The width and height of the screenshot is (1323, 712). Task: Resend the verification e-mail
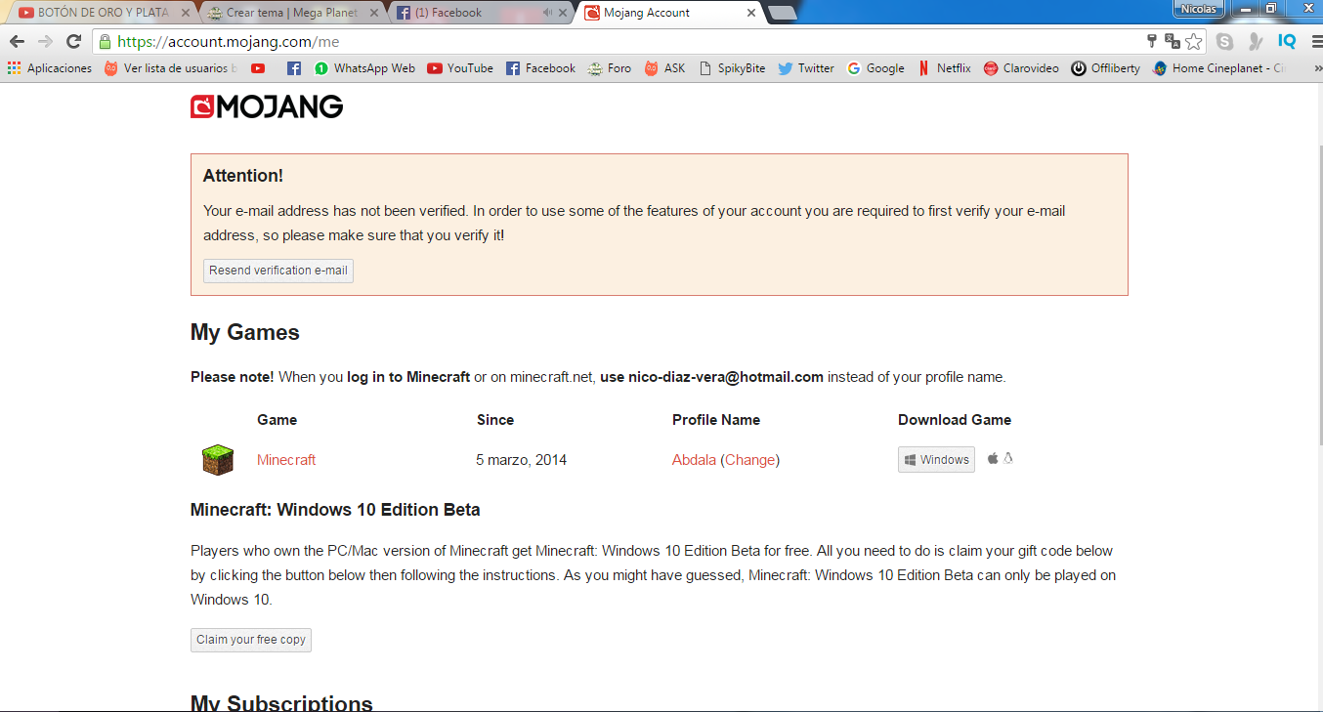click(x=278, y=271)
